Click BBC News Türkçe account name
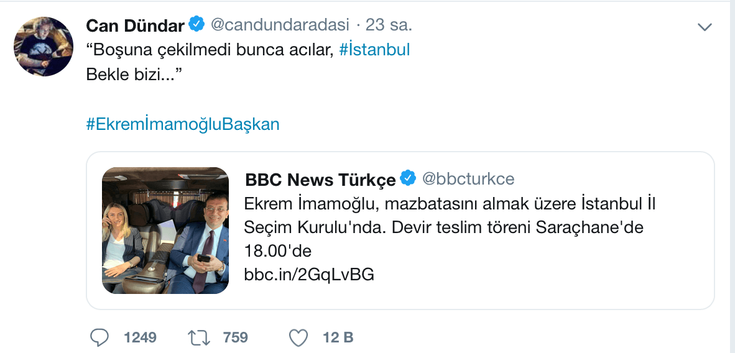The height and width of the screenshot is (353, 735). (x=321, y=180)
